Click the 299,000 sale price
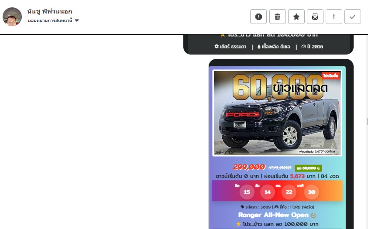Screen dimensions: 368x229 tap(249, 167)
